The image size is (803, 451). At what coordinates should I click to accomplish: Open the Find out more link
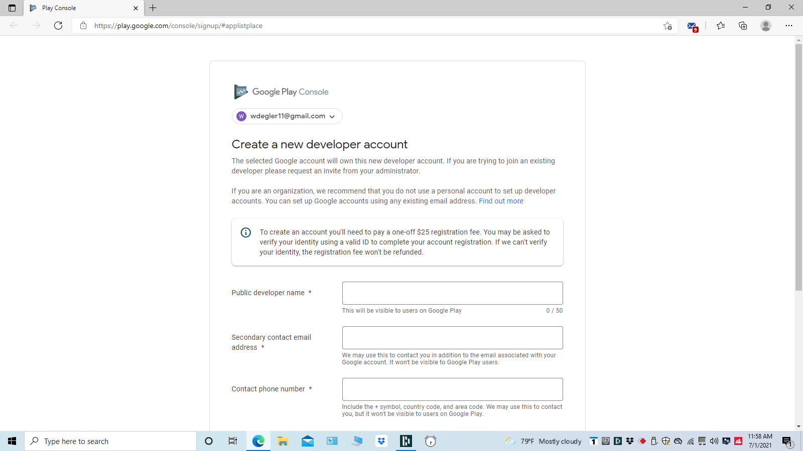(x=501, y=201)
